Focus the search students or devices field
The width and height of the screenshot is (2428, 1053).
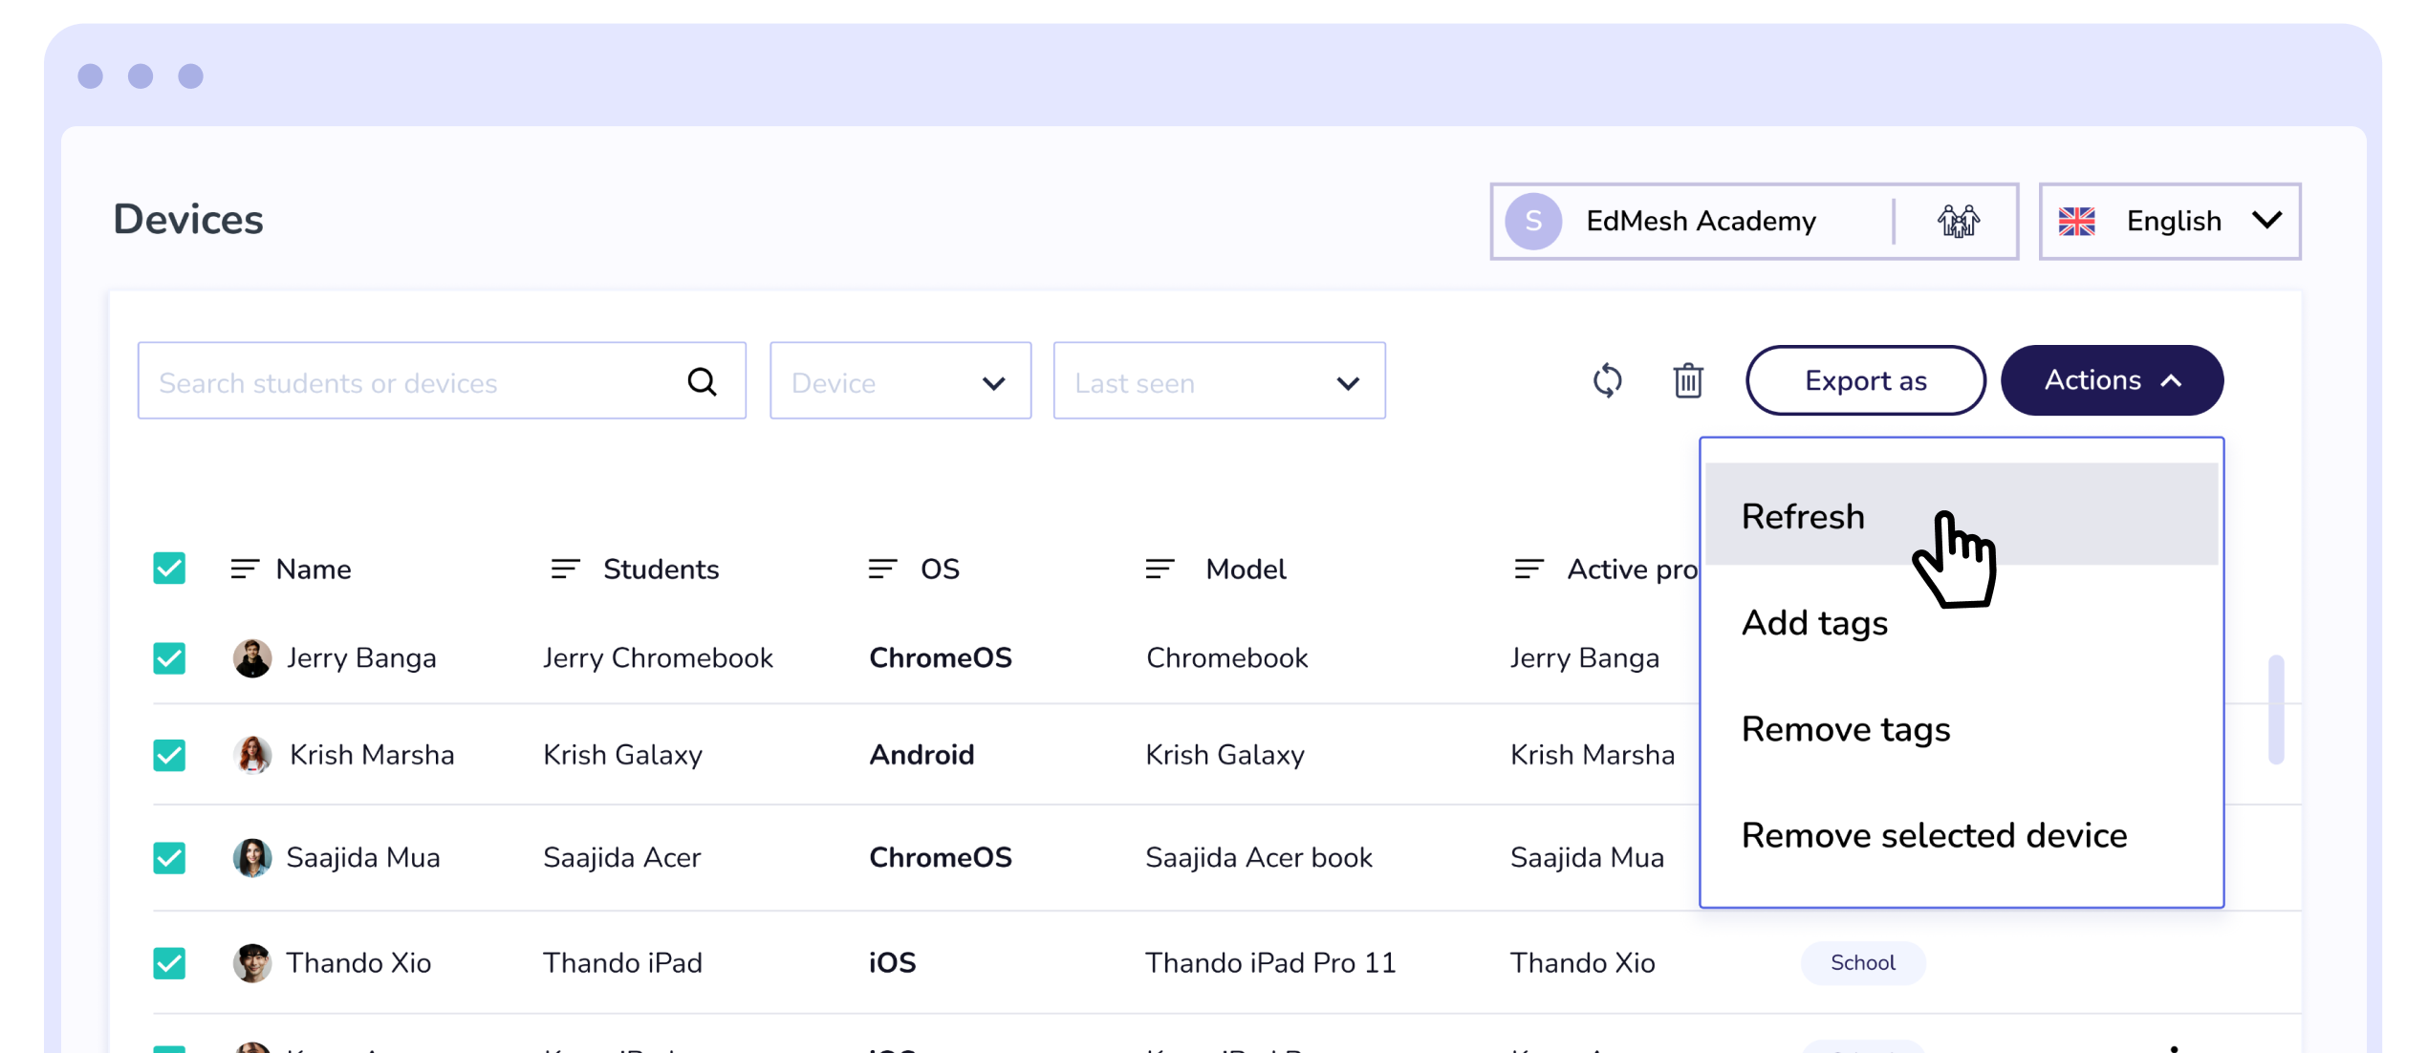tap(411, 382)
